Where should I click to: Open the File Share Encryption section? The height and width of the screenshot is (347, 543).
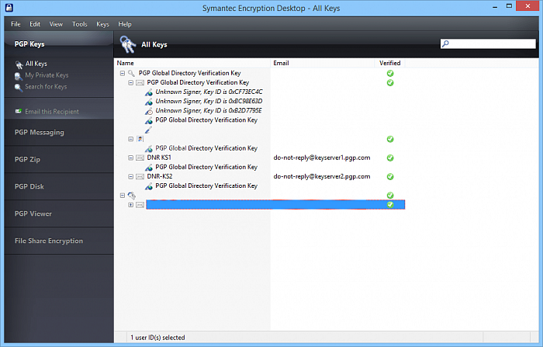48,241
